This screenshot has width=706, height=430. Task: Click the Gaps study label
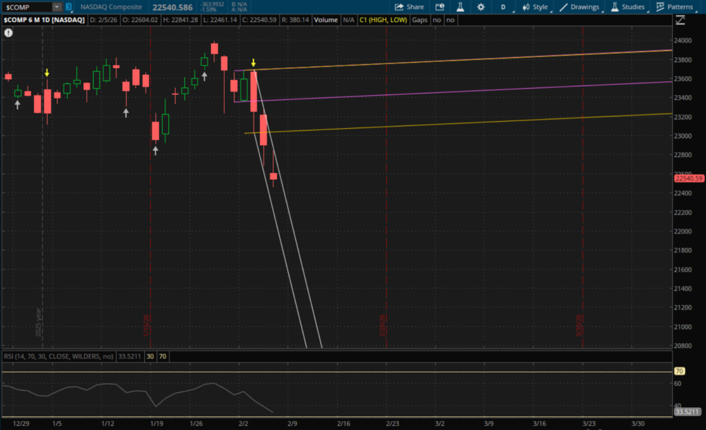tap(419, 20)
